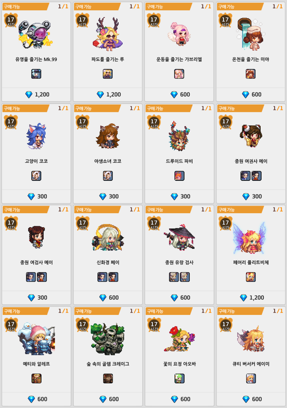Click the 17시간 clock badge on 고양이 코코
The width and height of the screenshot is (287, 408).
(x=11, y=122)
